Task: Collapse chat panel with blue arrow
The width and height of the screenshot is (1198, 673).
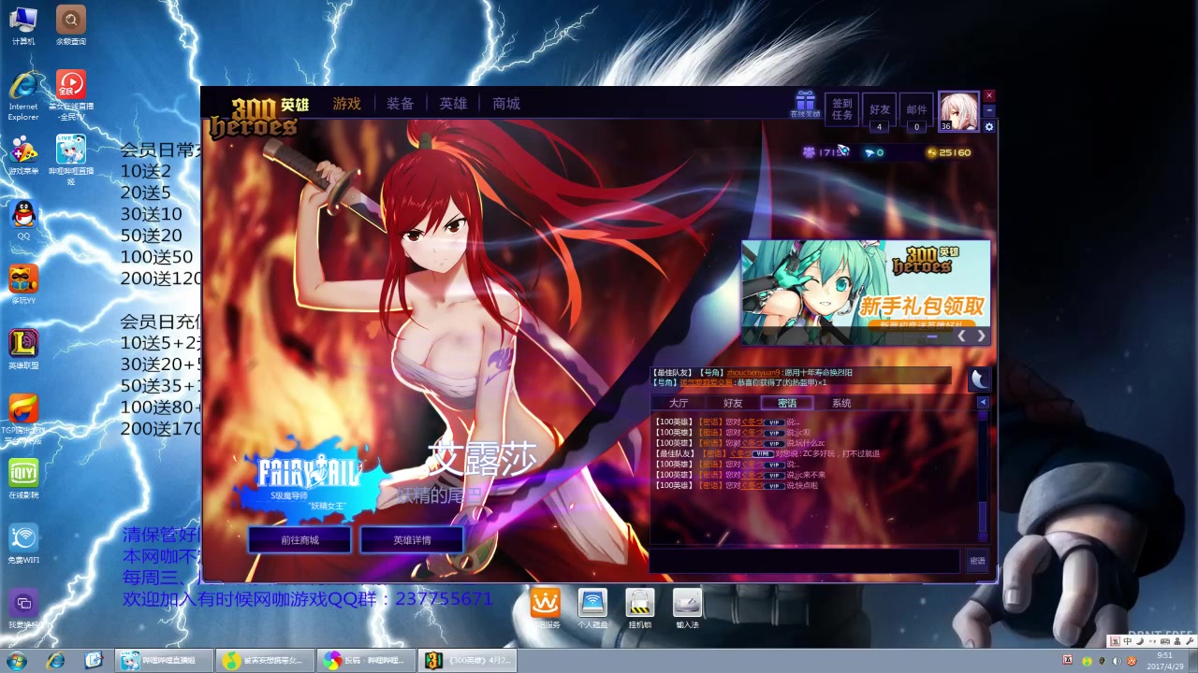Action: (982, 402)
